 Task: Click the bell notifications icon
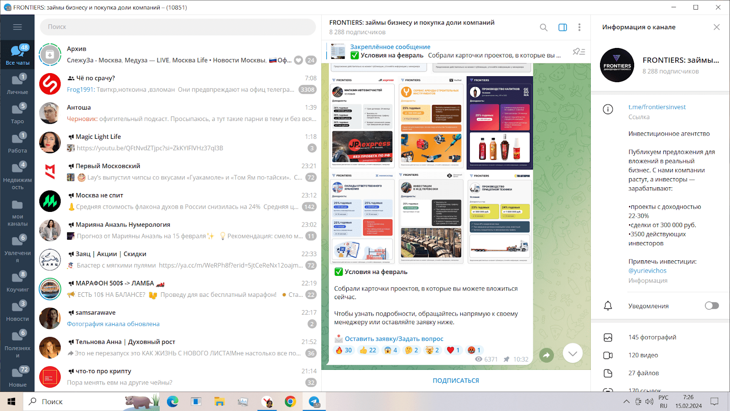[x=608, y=306]
